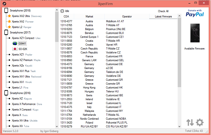211x135 pixels.
Task: Click the star icon beside Xperia XA2 Ultra
Action: pos(9,16)
